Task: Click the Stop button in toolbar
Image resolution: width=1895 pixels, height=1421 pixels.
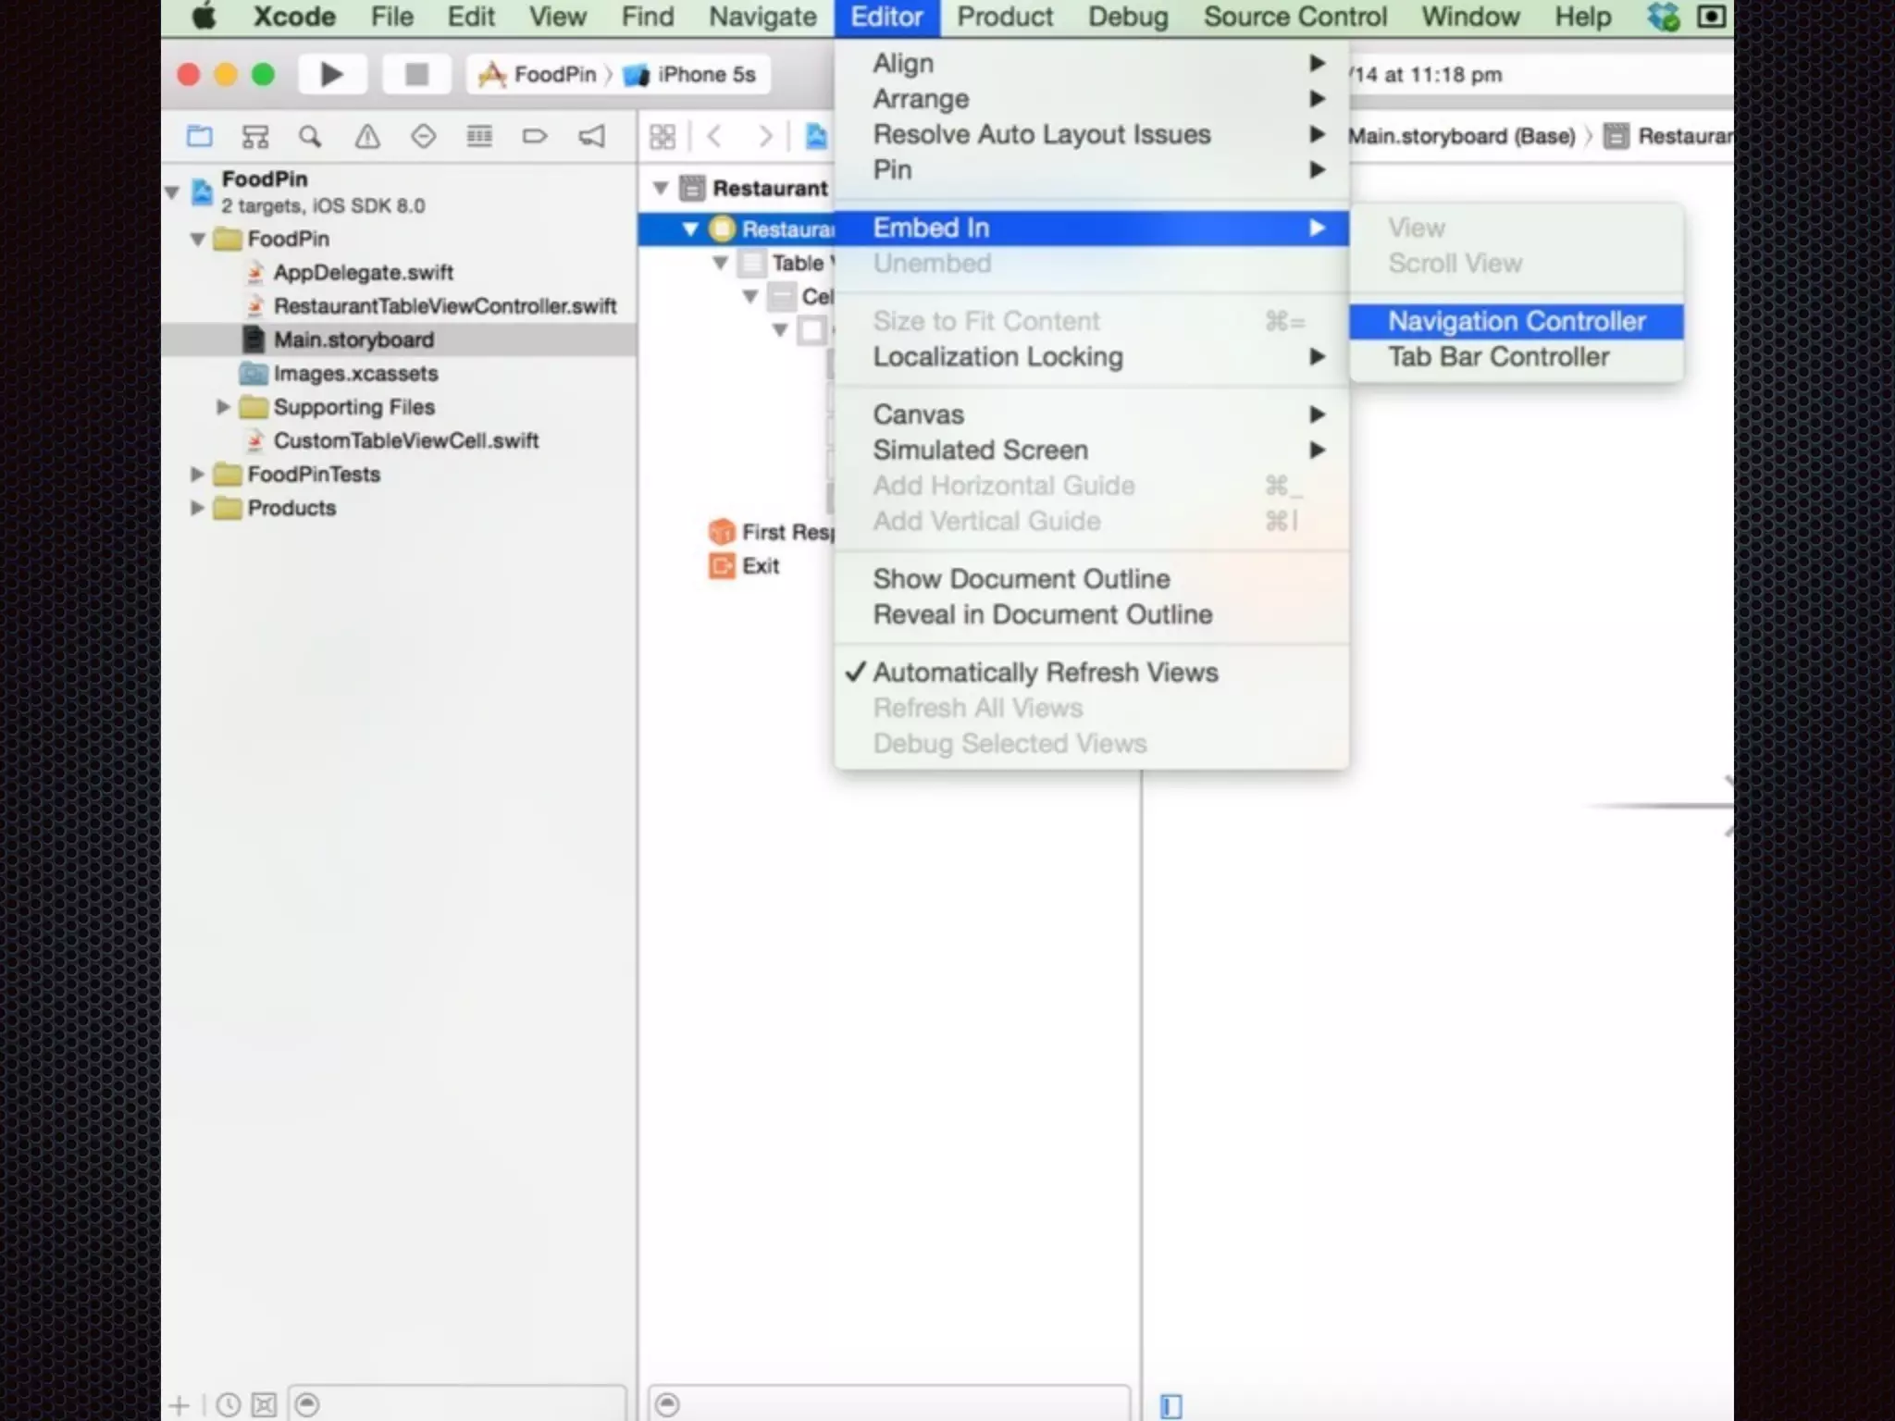Action: tap(416, 74)
